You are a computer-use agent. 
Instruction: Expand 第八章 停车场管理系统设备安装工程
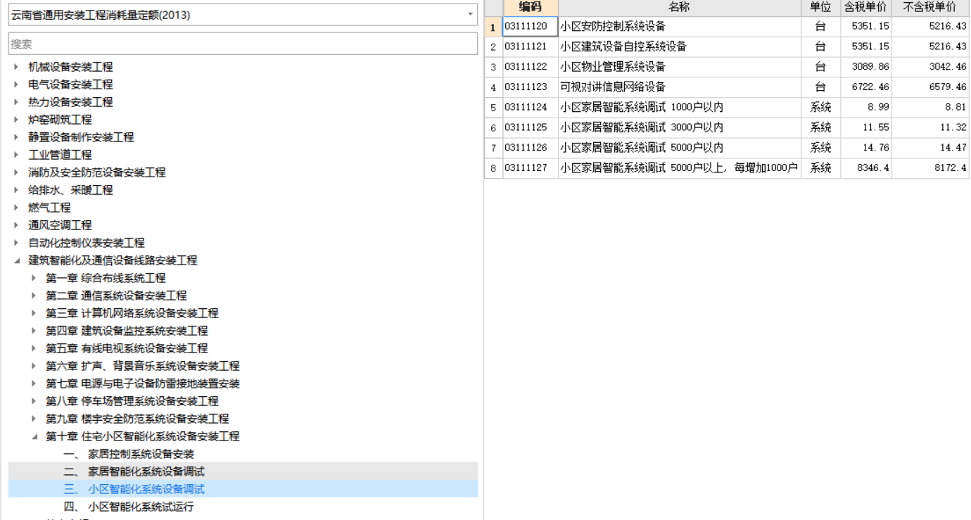34,401
